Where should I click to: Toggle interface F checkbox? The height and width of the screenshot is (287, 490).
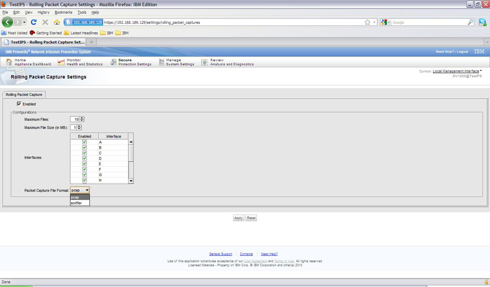[84, 169]
